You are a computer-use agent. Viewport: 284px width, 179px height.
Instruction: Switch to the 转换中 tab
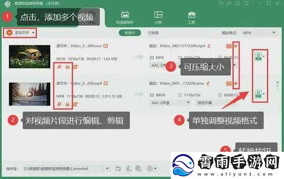pos(130,33)
